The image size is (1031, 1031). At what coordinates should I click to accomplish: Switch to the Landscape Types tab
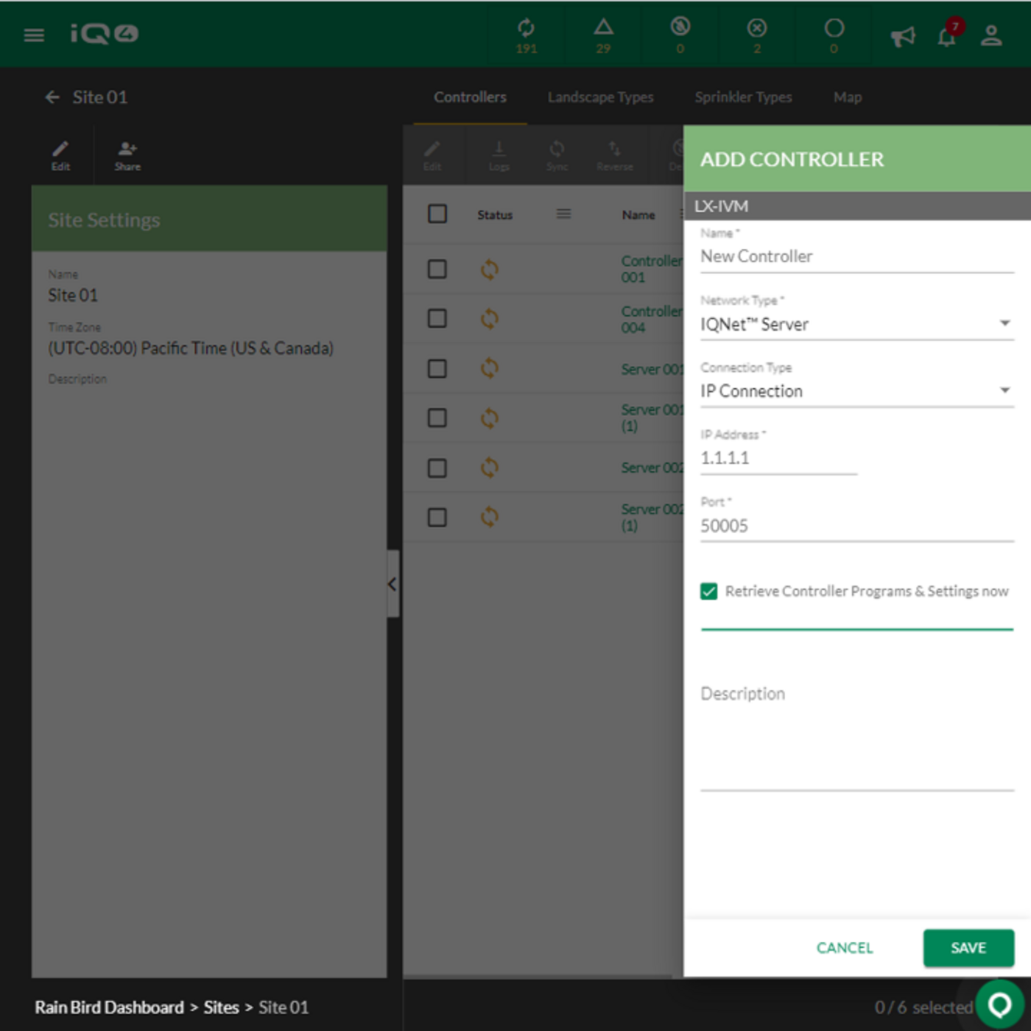click(x=600, y=97)
